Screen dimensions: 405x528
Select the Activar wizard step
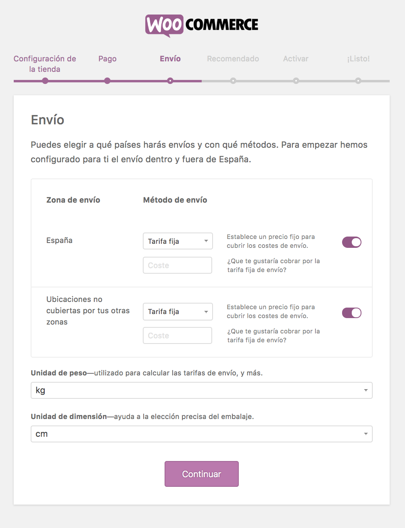296,59
